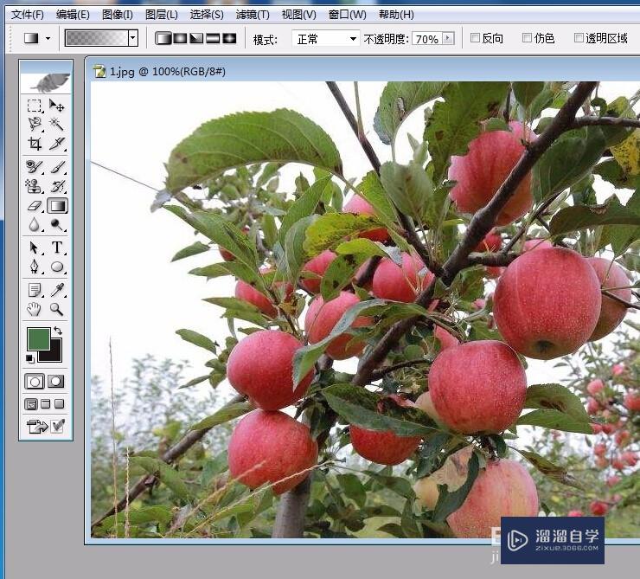Choose the Lasso tool in the toolbox

[x=35, y=124]
